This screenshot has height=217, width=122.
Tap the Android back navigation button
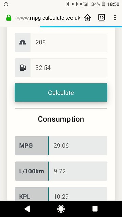tap(27, 209)
